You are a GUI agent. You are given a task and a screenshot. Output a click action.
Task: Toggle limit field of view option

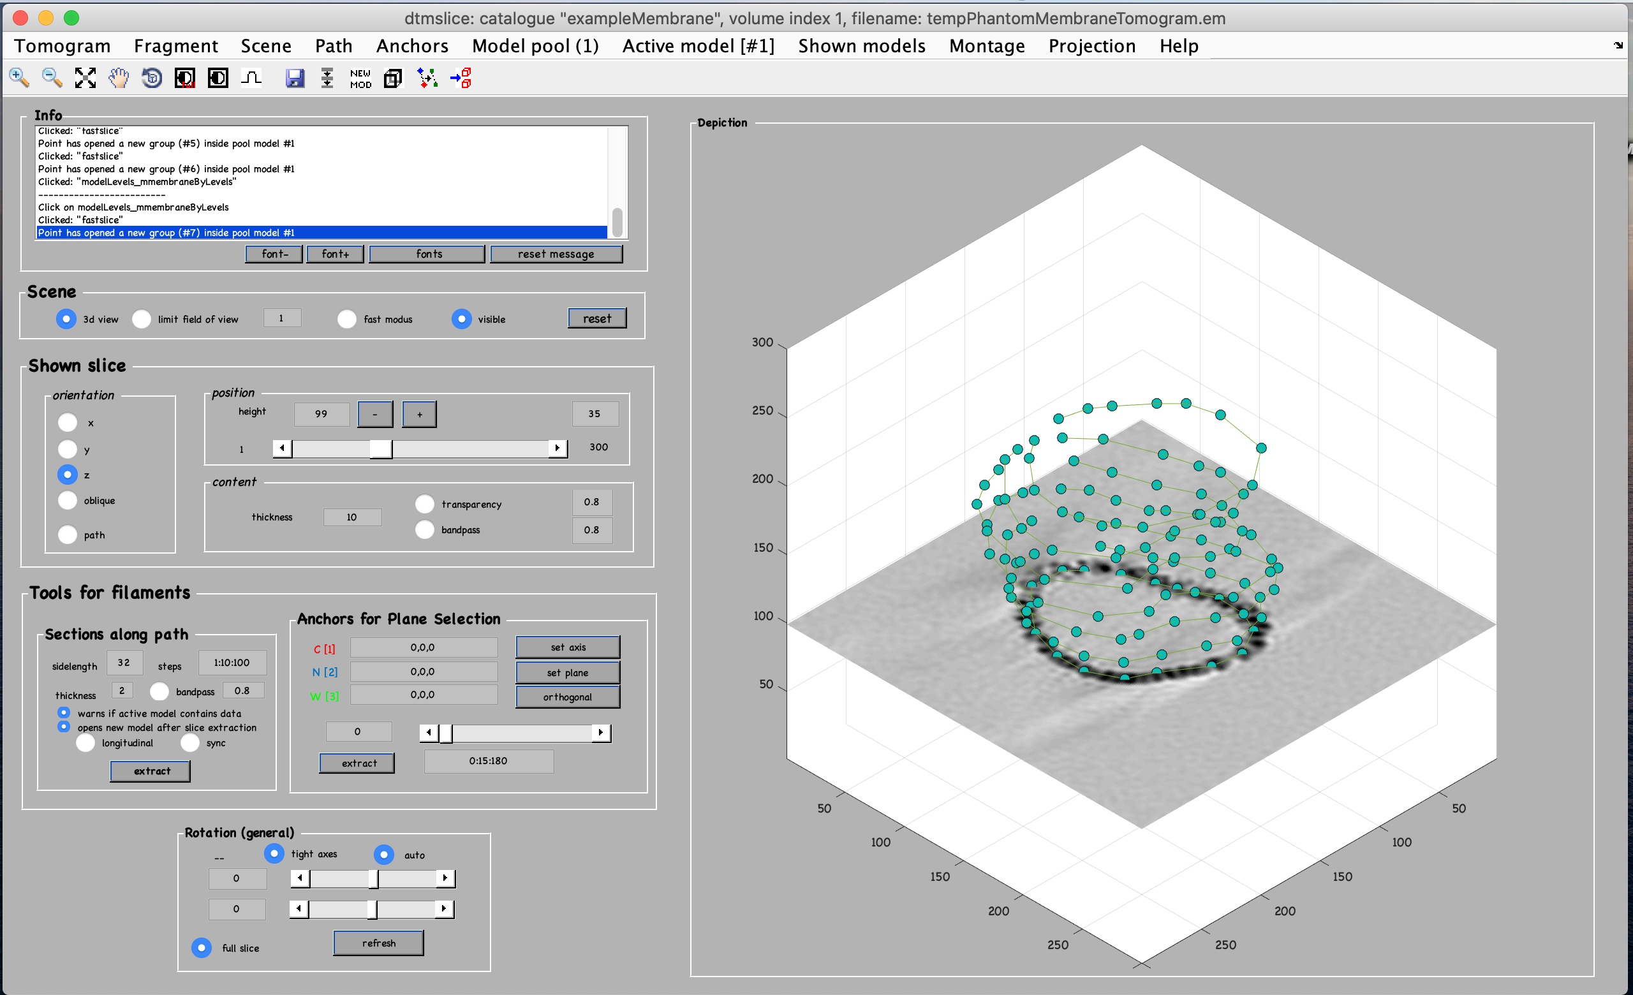point(142,319)
